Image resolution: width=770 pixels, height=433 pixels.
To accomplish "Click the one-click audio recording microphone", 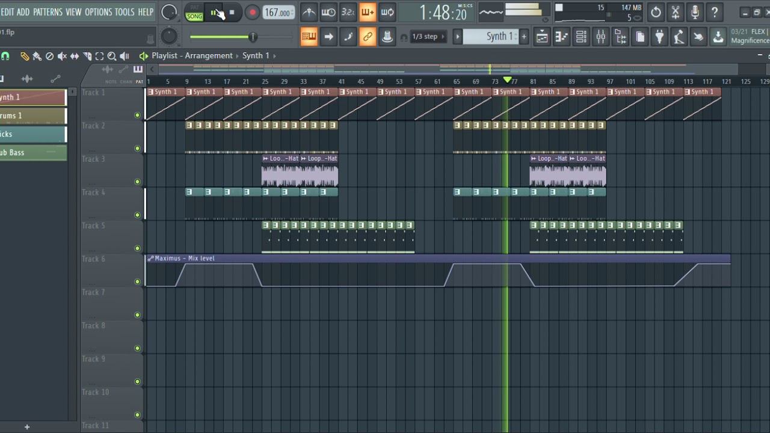I will (695, 12).
